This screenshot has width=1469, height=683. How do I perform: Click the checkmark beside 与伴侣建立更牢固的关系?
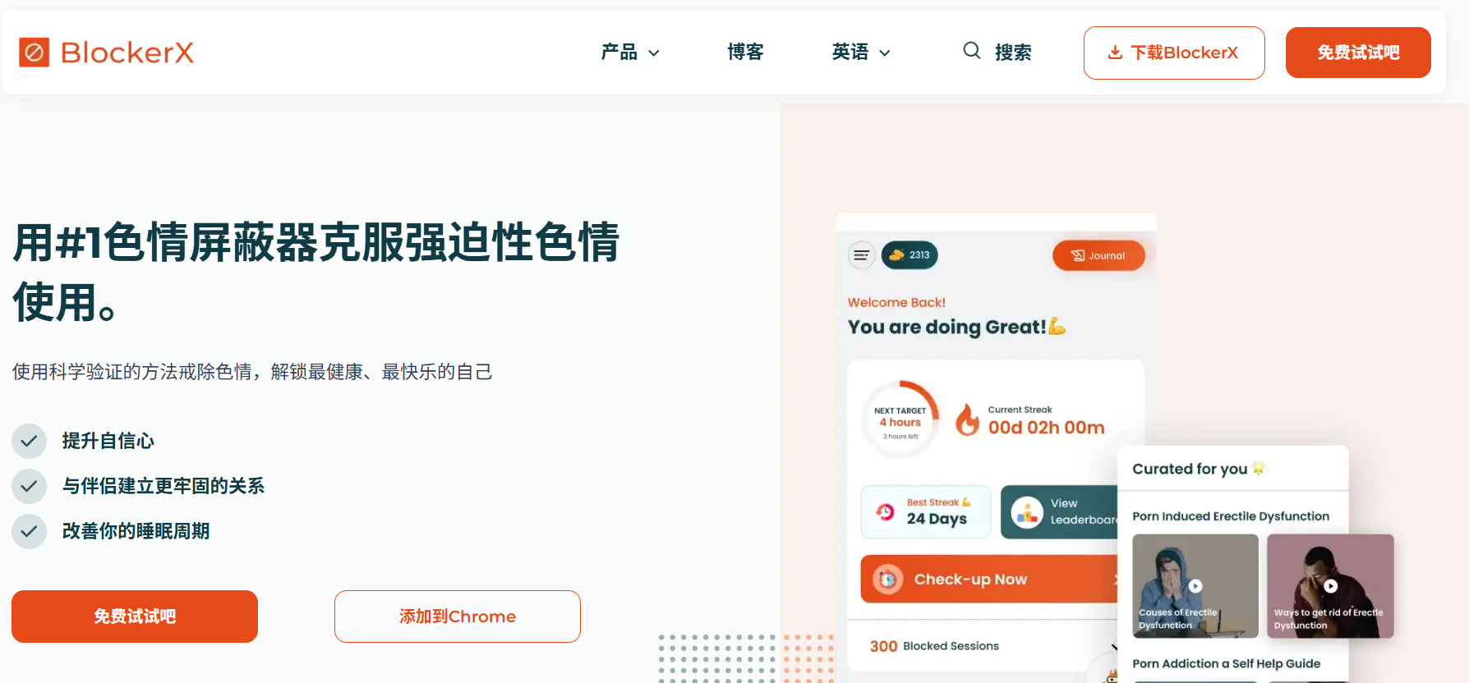29,486
